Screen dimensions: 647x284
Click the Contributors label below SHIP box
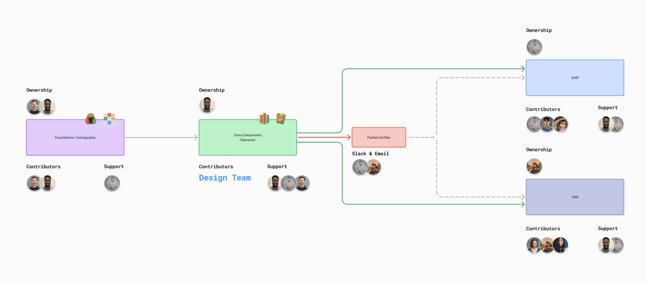(543, 109)
